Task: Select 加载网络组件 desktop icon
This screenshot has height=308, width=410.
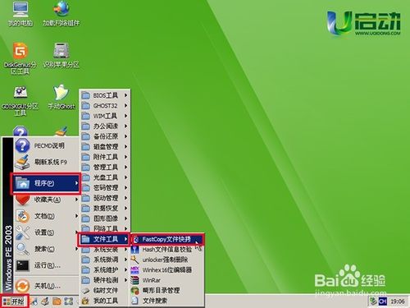Action: 61,14
